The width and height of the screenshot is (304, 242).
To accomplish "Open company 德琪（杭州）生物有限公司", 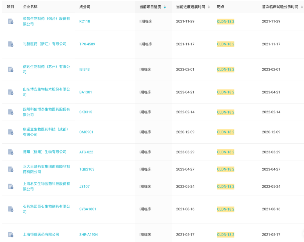I will 44,152.
